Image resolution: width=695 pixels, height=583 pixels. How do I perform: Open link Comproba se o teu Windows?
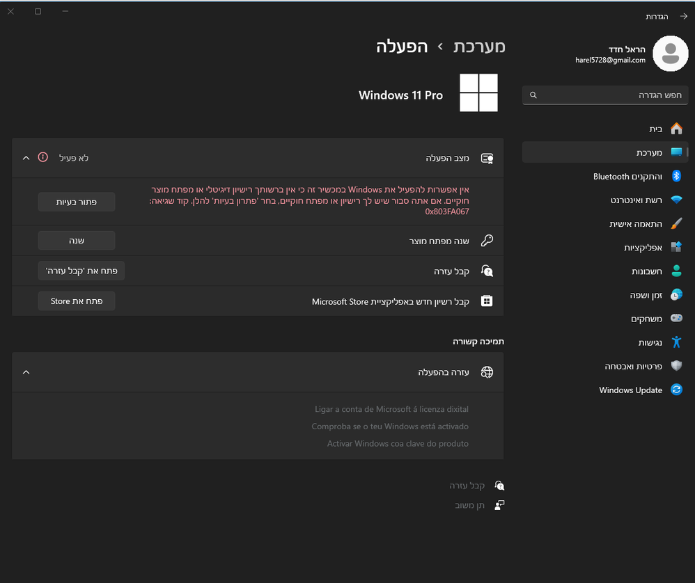[390, 426]
